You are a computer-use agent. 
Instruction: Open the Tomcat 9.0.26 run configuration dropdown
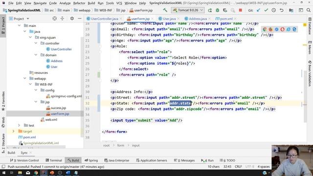tap(188, 10)
